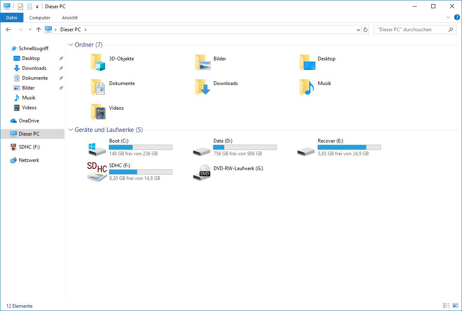Screen dimensions: 462x311
Task: Open the address bar history dropdown
Action: point(359,30)
